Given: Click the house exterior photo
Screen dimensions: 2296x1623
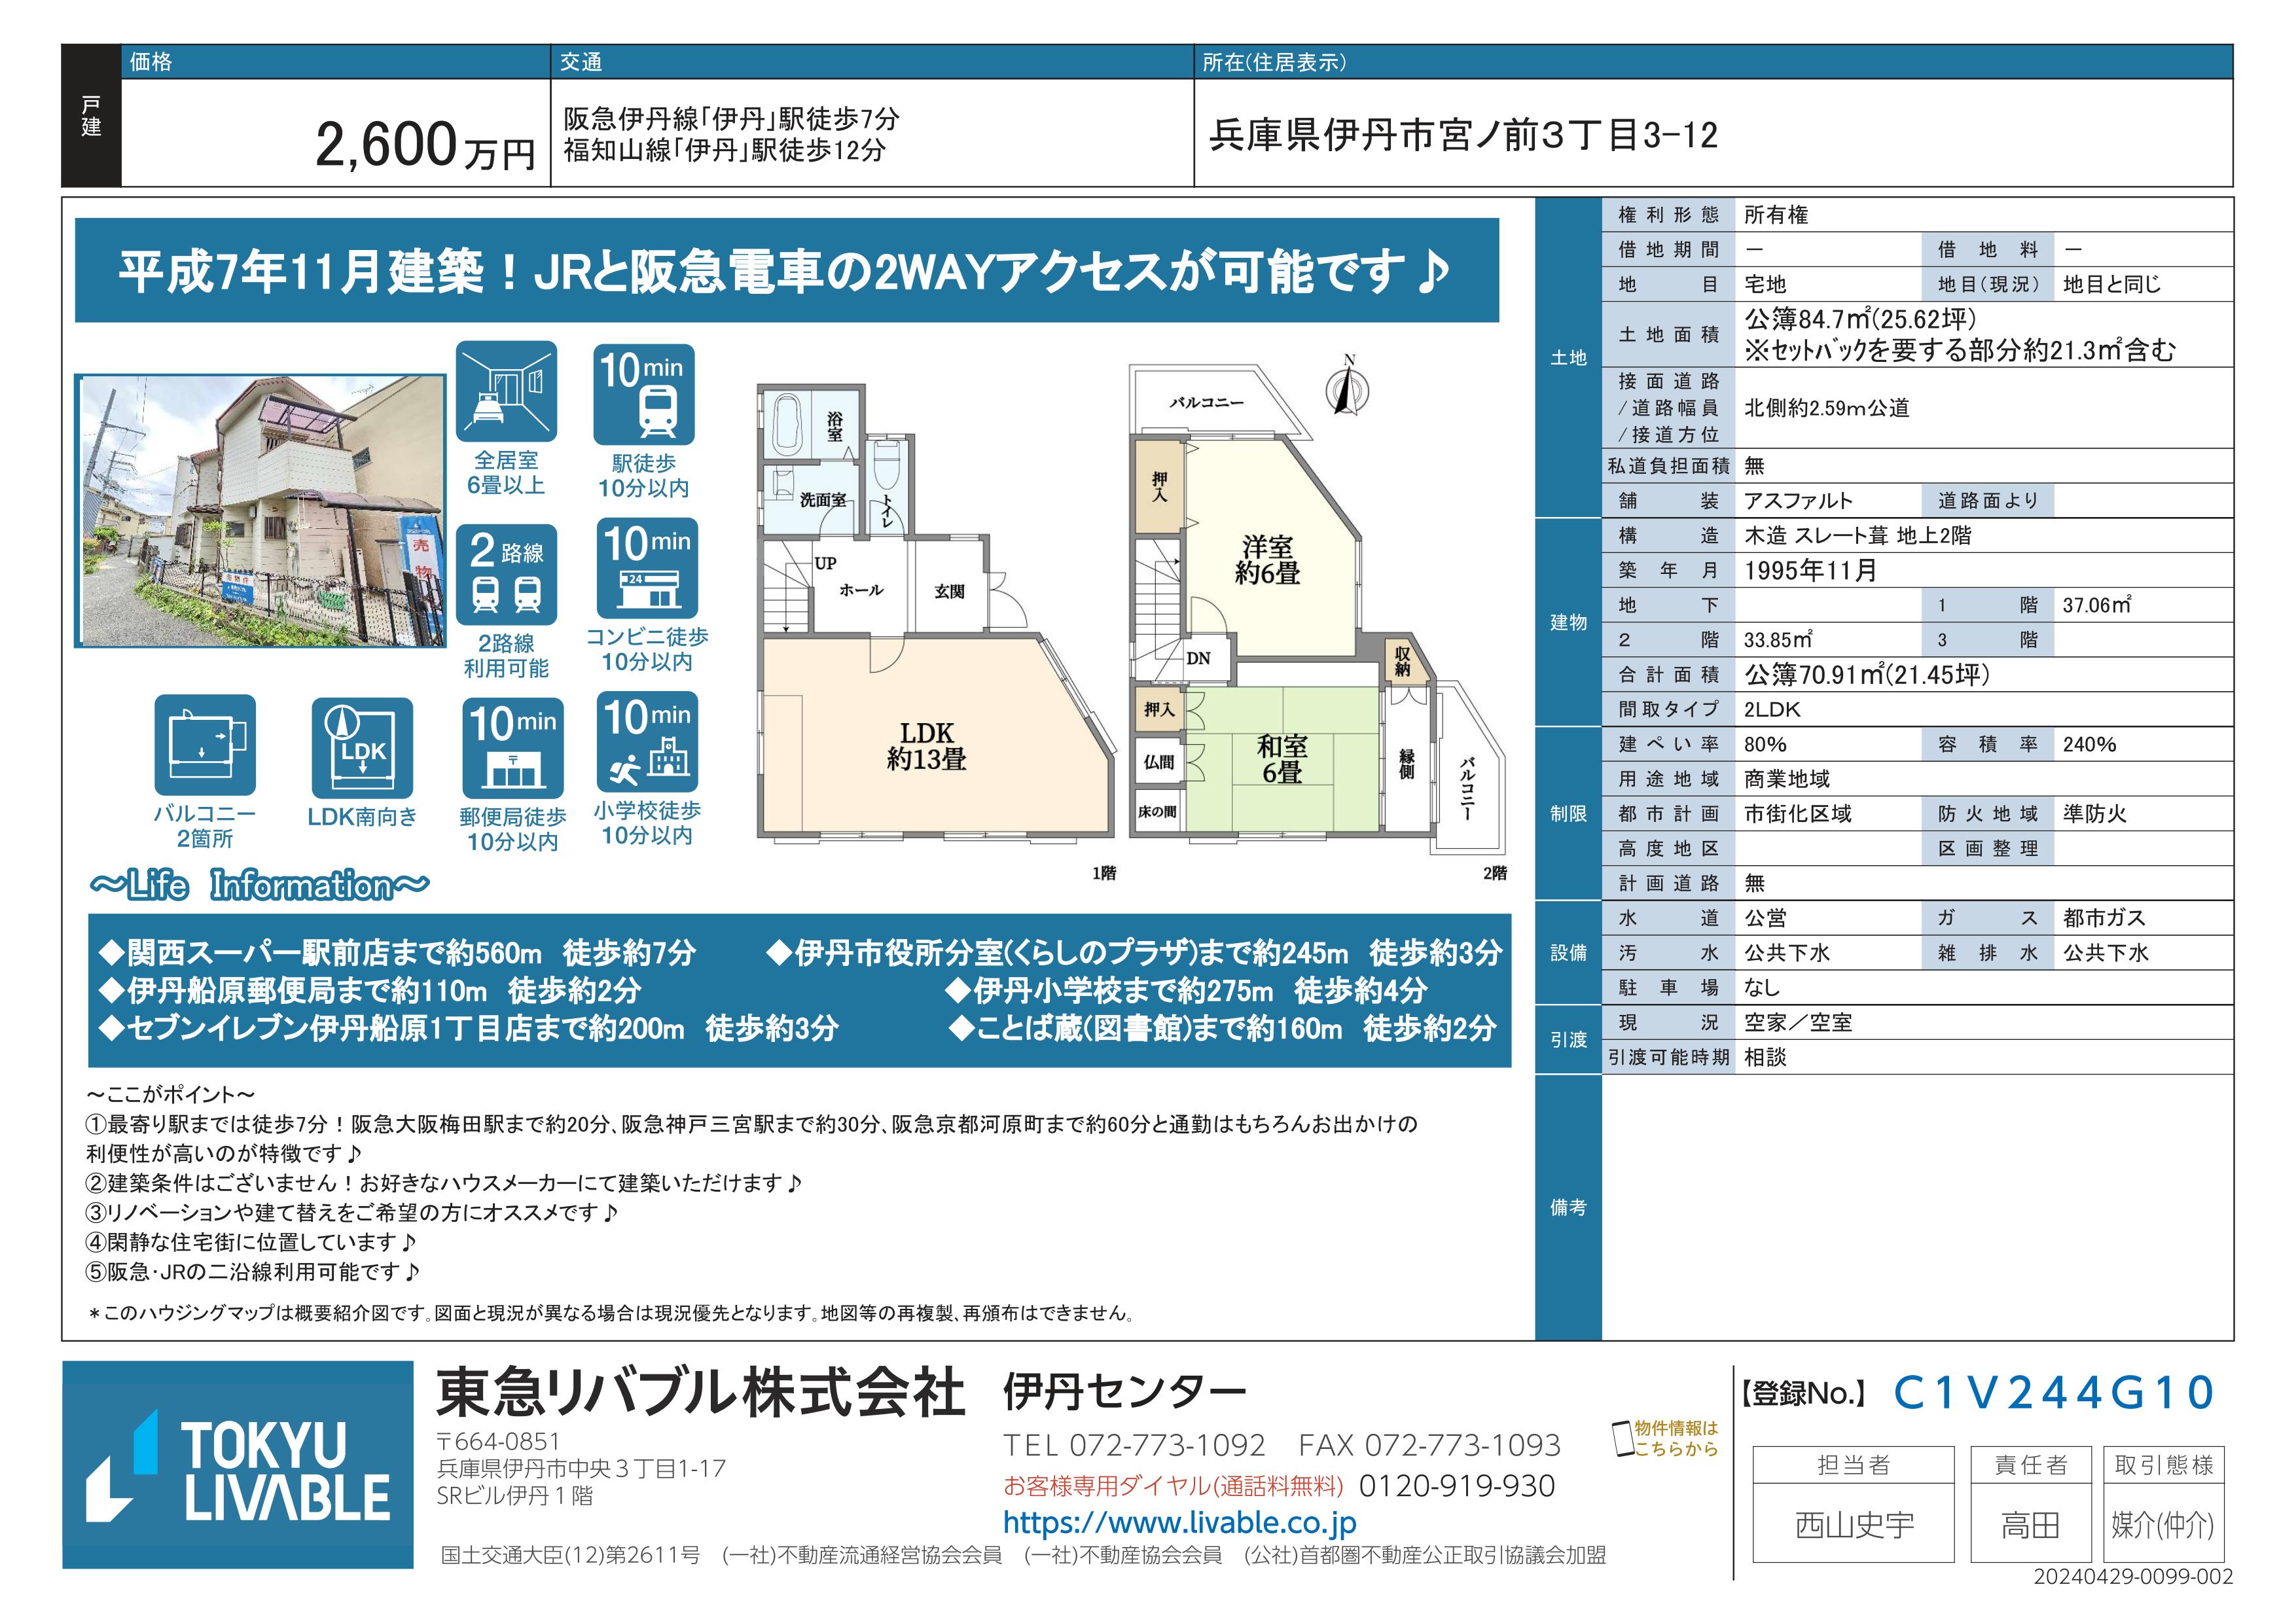Looking at the screenshot, I should (x=260, y=511).
